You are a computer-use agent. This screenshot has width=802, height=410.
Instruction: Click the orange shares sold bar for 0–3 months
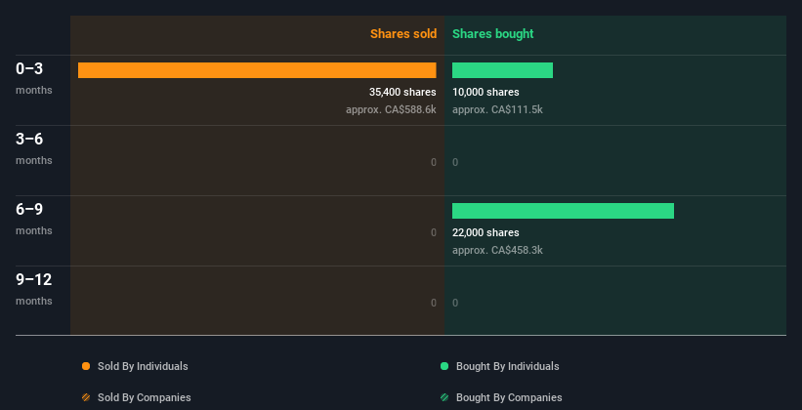[257, 70]
